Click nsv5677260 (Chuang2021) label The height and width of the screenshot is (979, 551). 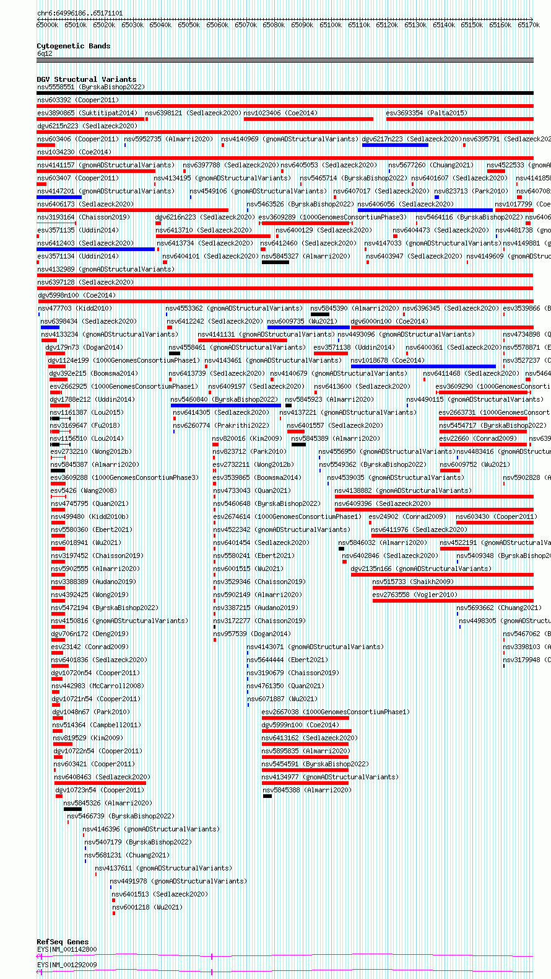click(431, 165)
